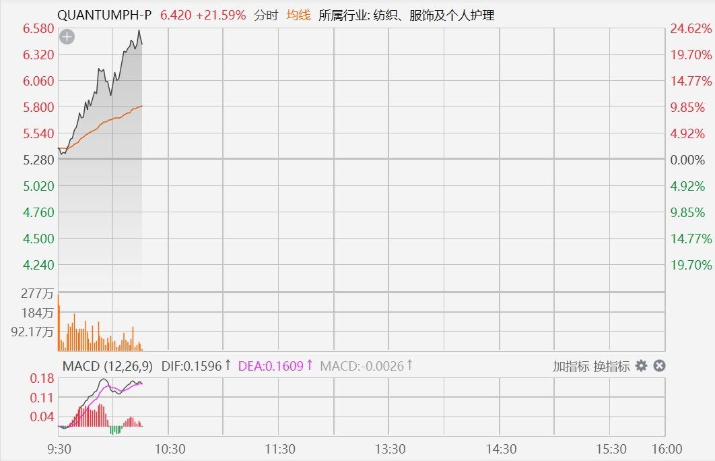715x461 pixels.
Task: Click the QUANTUMPH-P stock name
Action: click(104, 15)
